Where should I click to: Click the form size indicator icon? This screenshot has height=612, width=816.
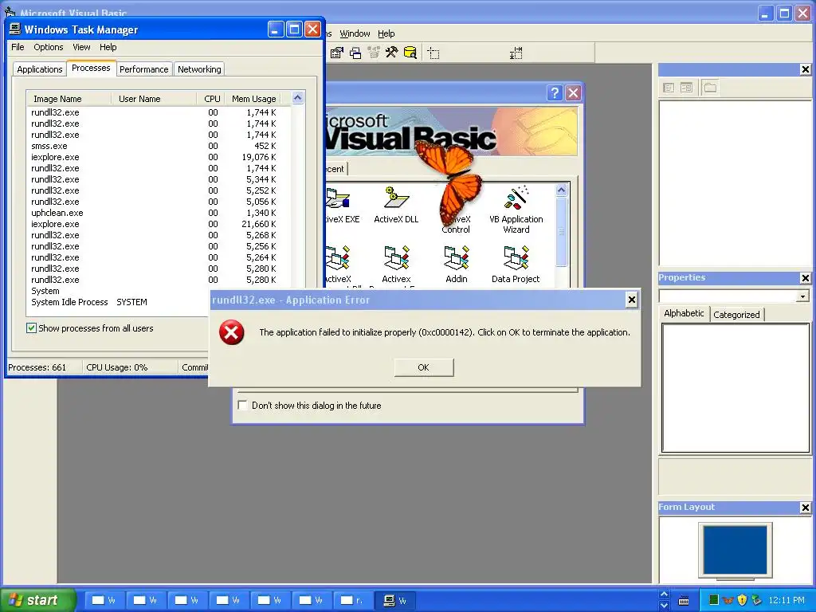(x=516, y=53)
